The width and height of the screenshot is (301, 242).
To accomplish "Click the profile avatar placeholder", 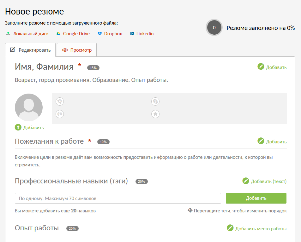I will [29, 107].
